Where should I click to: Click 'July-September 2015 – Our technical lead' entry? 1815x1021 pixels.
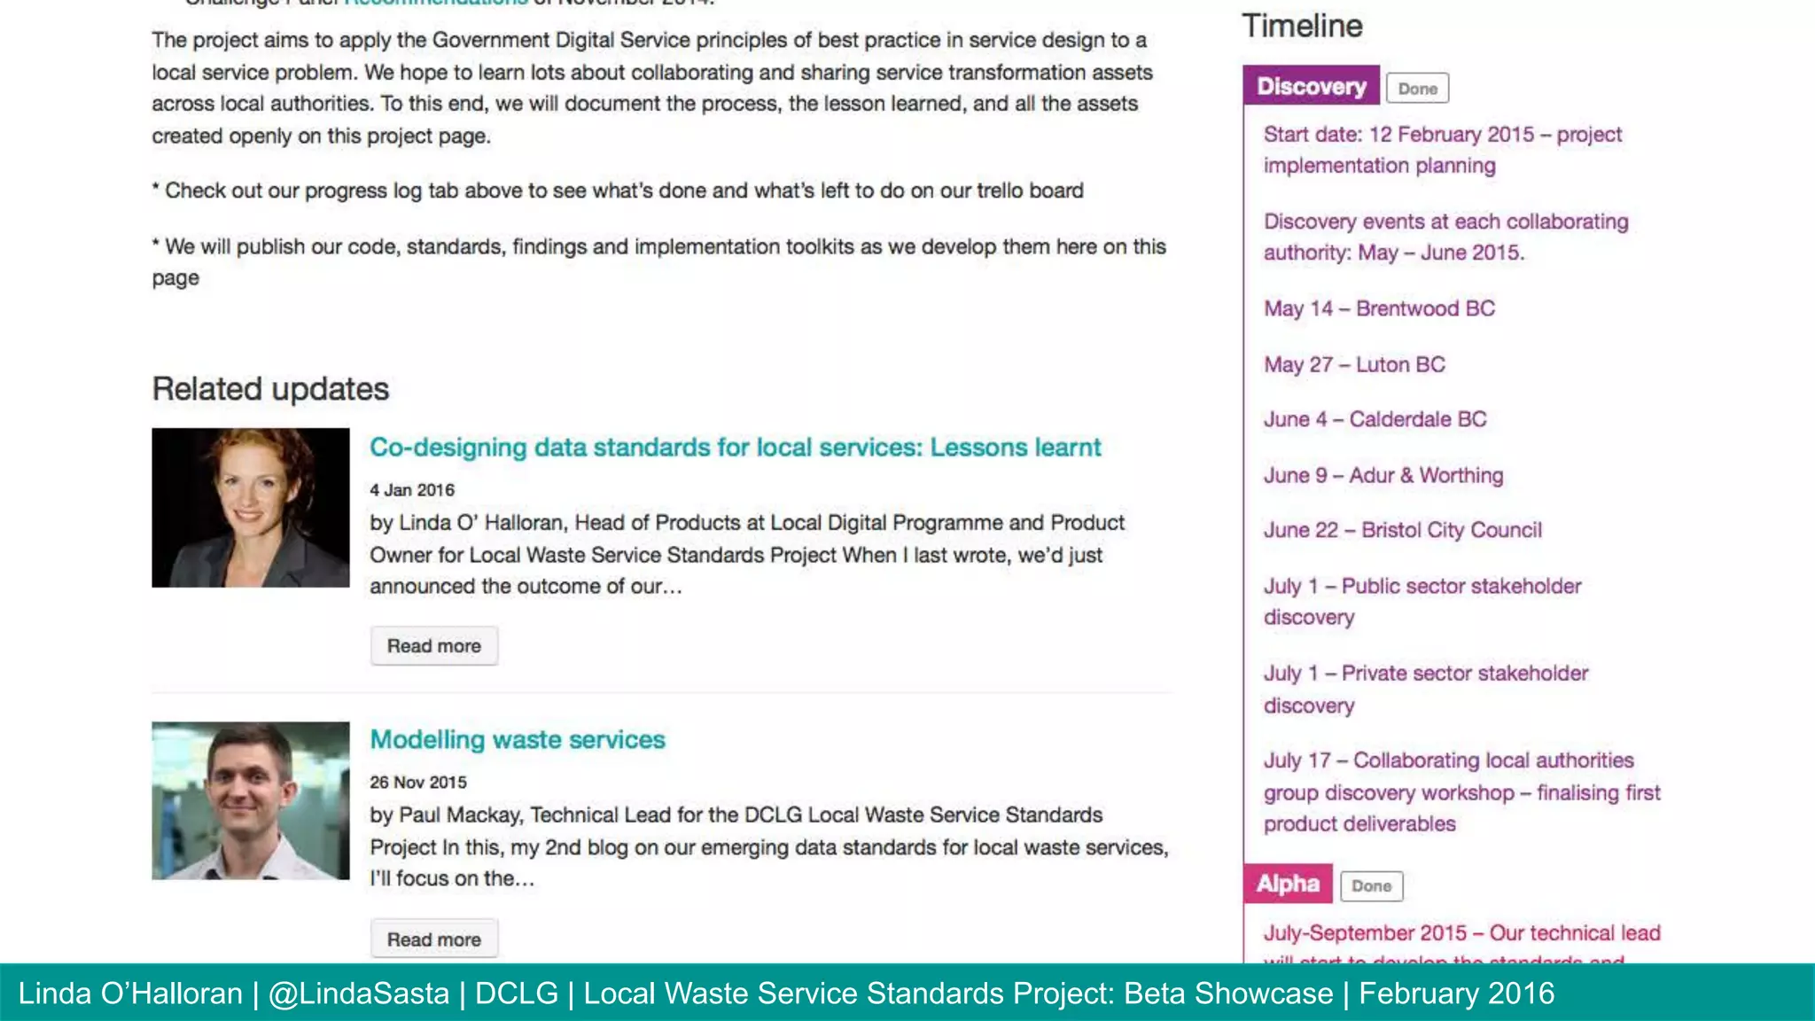pyautogui.click(x=1462, y=944)
